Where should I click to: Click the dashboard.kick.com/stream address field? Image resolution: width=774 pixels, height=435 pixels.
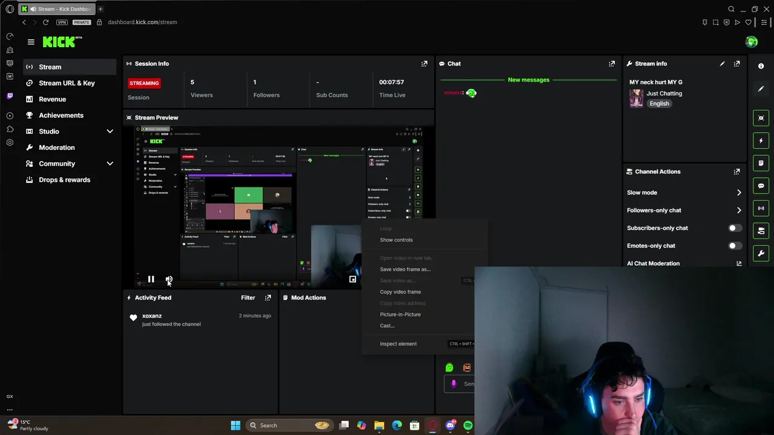pos(143,22)
